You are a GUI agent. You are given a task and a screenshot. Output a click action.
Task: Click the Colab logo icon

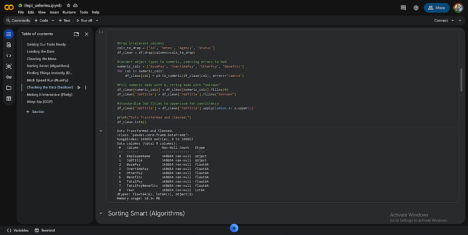[9, 7]
